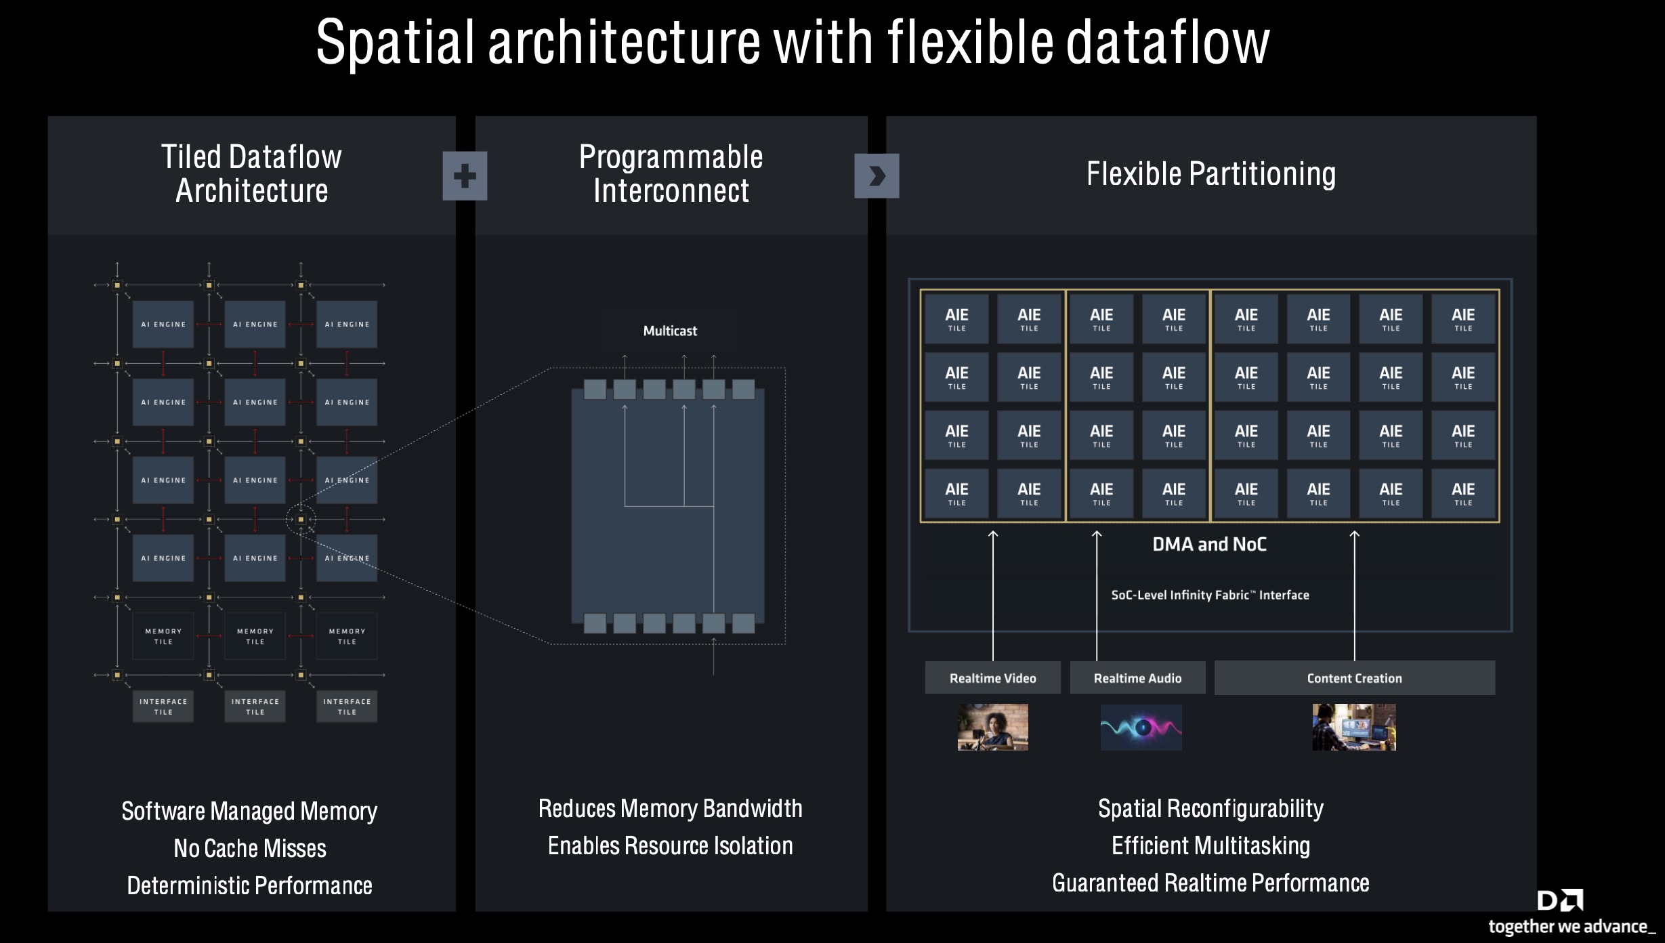1665x943 pixels.
Task: Click the top-left AIE TILE in the grid
Action: (956, 319)
